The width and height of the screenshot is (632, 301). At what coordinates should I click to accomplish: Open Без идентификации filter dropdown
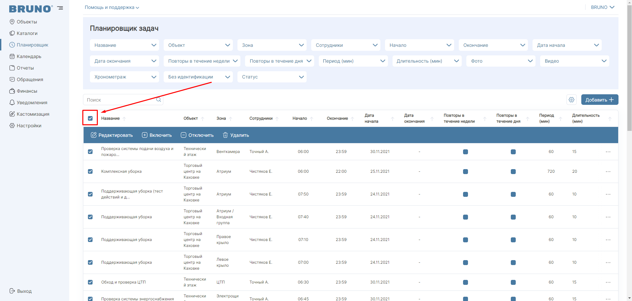198,77
